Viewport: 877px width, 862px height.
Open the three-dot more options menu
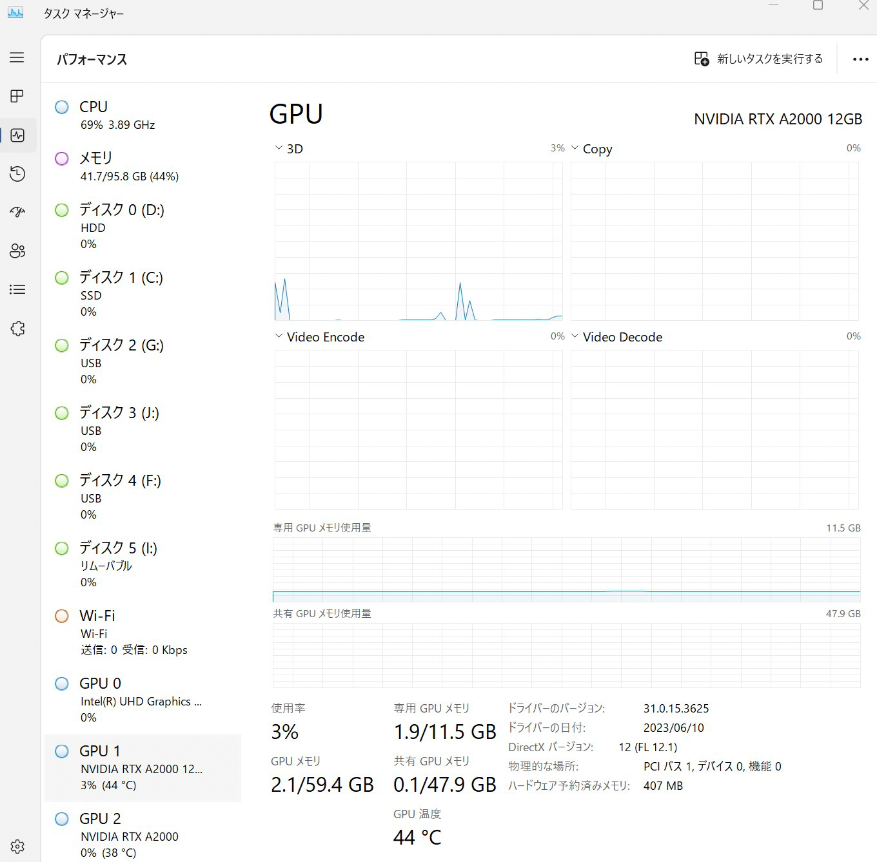(x=860, y=59)
